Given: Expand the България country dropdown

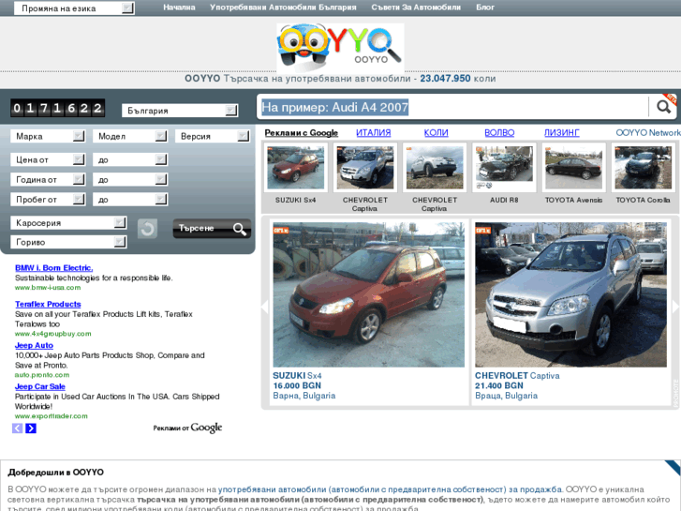Looking at the screenshot, I should pos(180,111).
